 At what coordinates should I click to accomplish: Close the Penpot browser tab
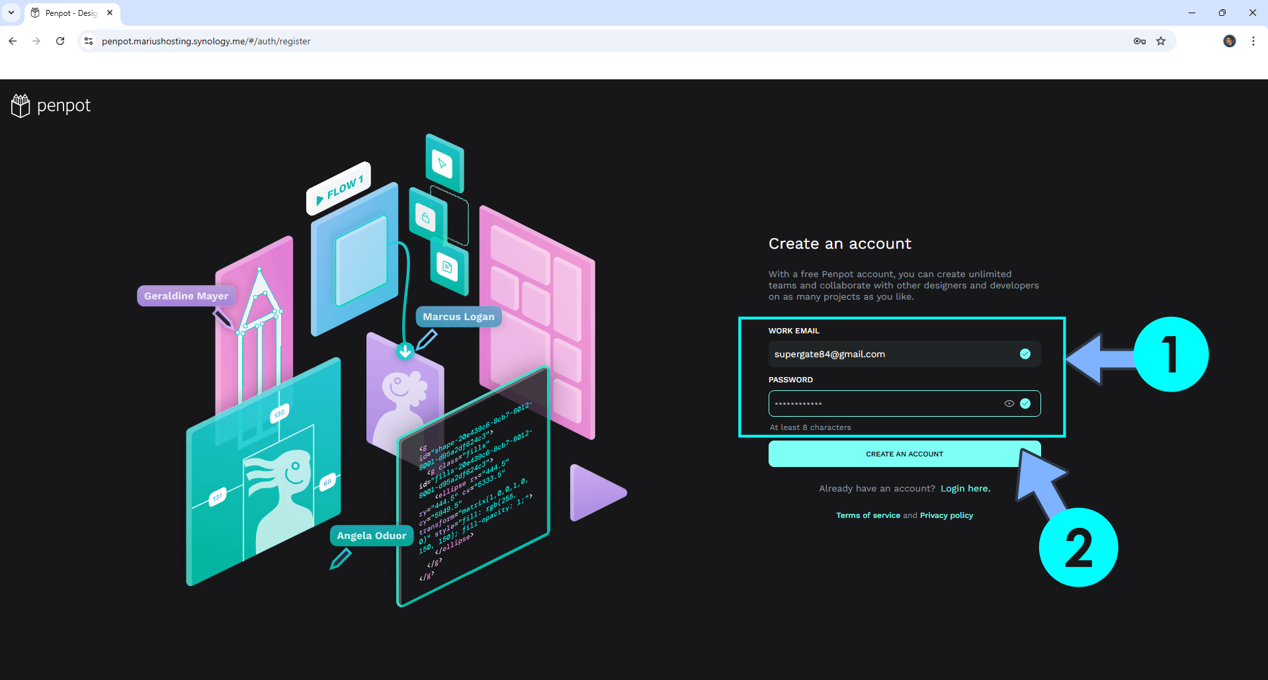(110, 13)
